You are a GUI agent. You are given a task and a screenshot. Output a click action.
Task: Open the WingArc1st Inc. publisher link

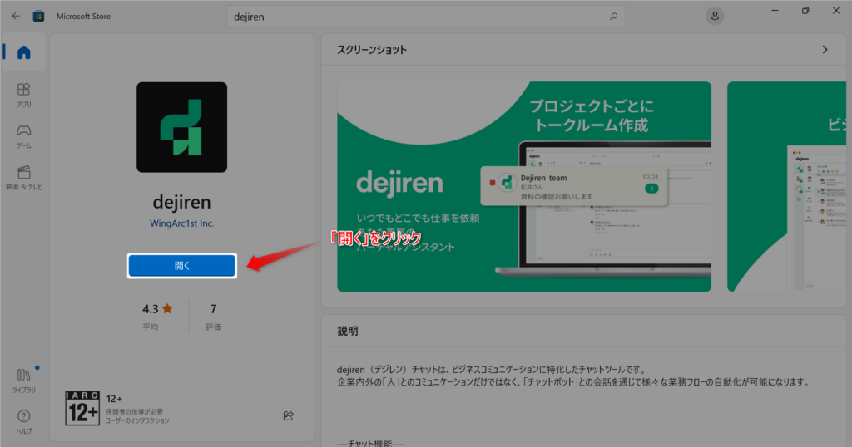coord(182,223)
